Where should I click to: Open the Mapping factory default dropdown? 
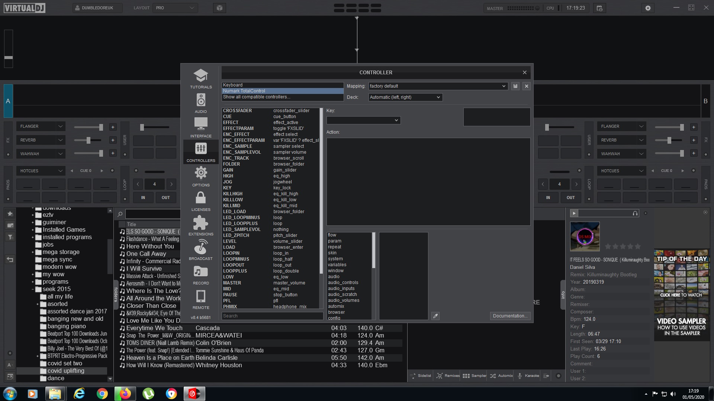438,86
